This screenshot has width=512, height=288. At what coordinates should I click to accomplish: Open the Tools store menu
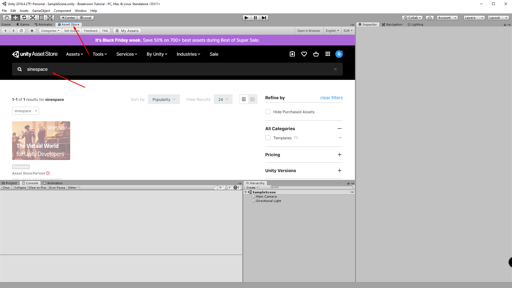[100, 54]
